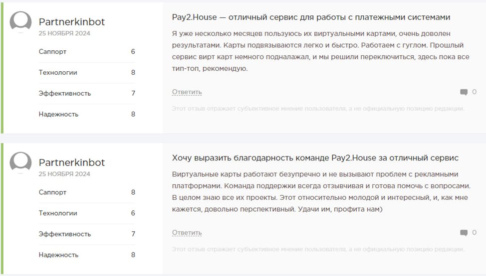
Task: Select 'Технологии' rating row with score 6
Action: pyautogui.click(x=87, y=213)
